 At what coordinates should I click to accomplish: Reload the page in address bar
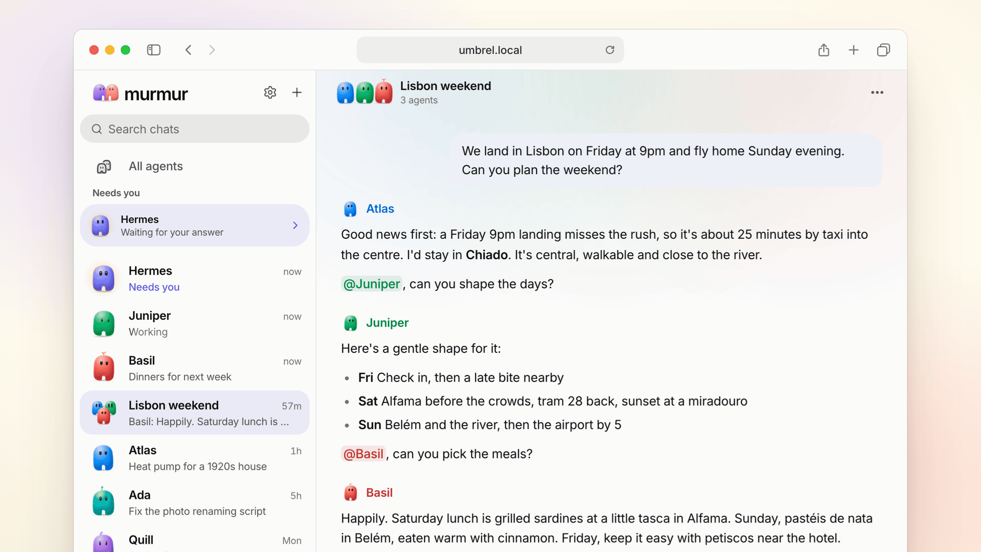pyautogui.click(x=609, y=50)
